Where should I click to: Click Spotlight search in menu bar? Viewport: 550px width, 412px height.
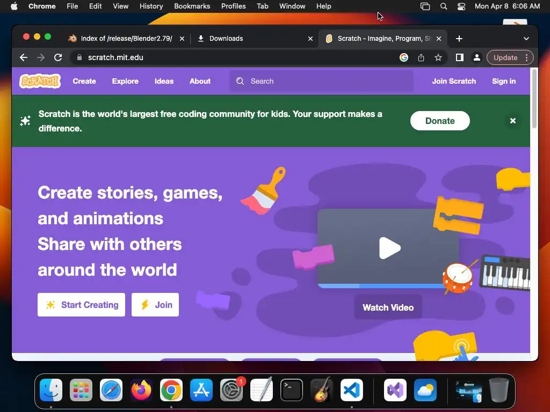click(x=443, y=6)
